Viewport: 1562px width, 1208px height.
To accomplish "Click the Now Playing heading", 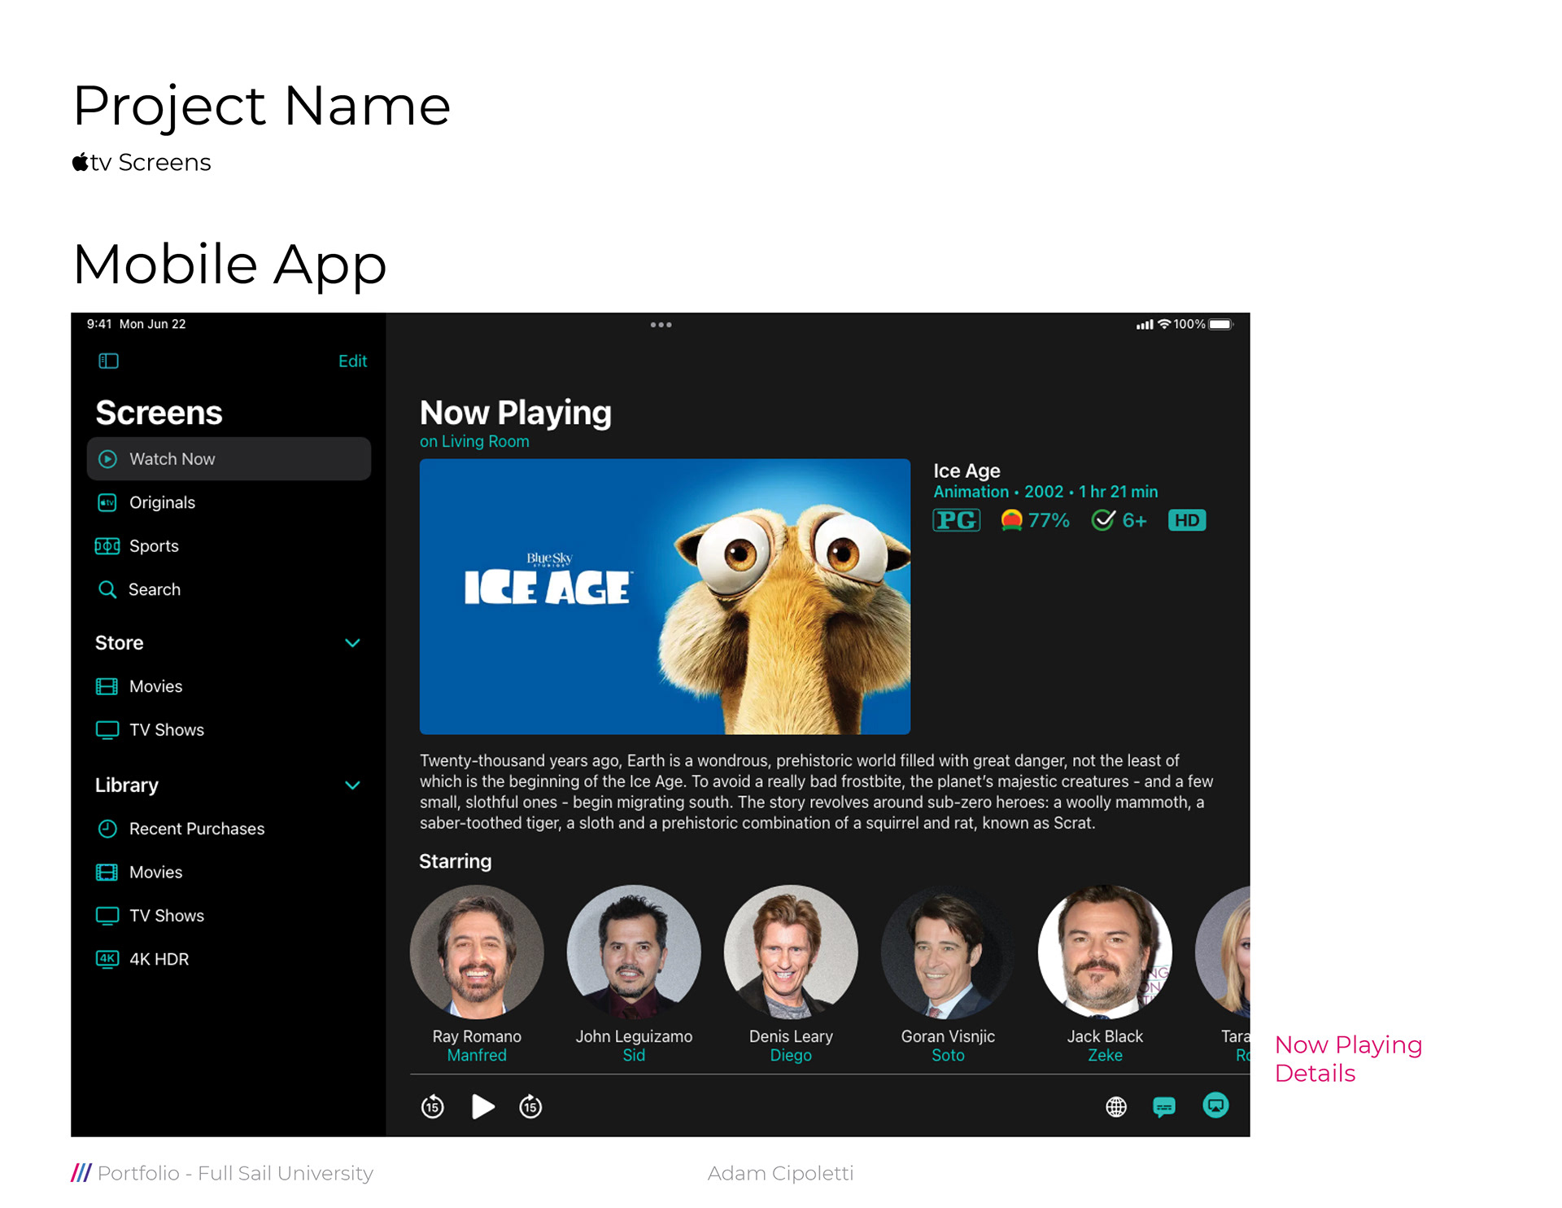I will pyautogui.click(x=516, y=413).
